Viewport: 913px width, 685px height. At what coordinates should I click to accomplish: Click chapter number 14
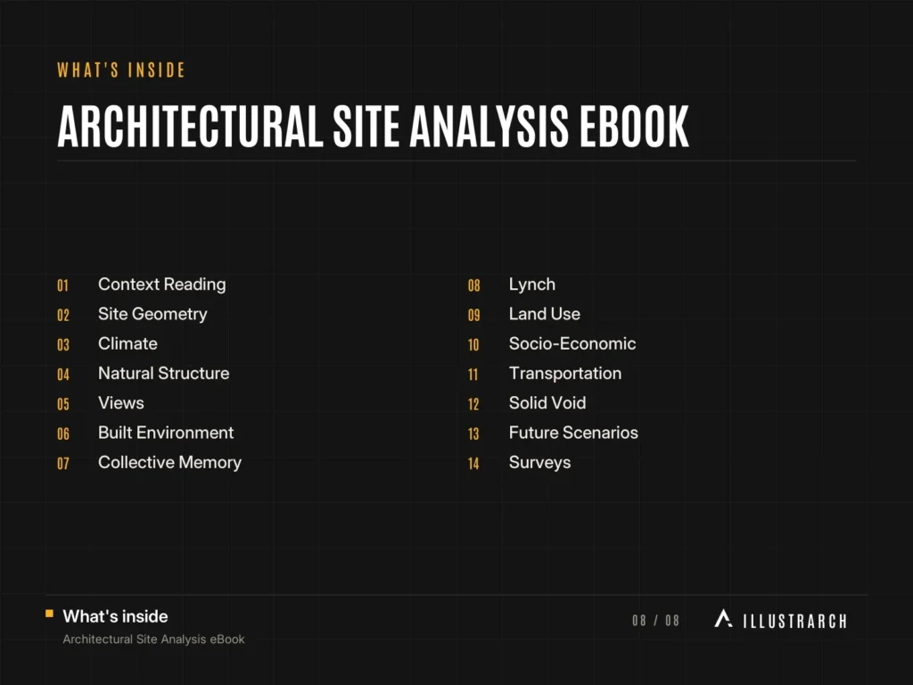click(x=473, y=464)
